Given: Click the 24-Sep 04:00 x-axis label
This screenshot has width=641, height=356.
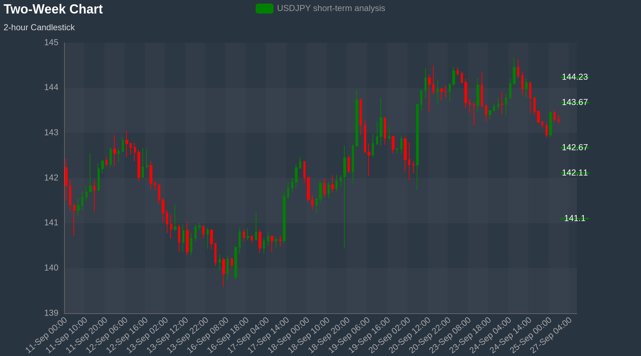Looking at the screenshot, I should pyautogui.click(x=491, y=335).
